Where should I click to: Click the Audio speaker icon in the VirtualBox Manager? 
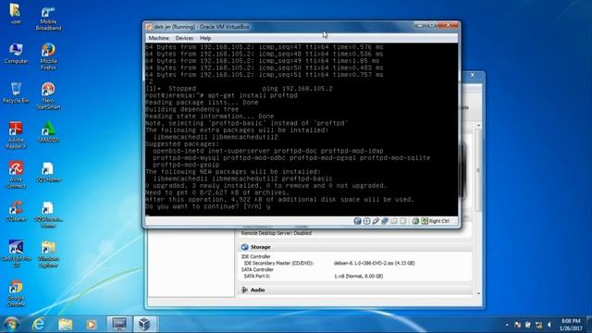(244, 290)
